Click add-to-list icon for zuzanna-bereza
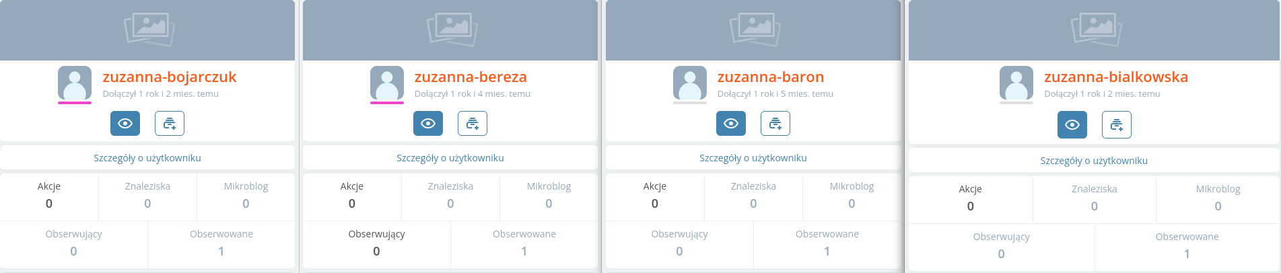This screenshot has width=1281, height=273. pyautogui.click(x=473, y=124)
